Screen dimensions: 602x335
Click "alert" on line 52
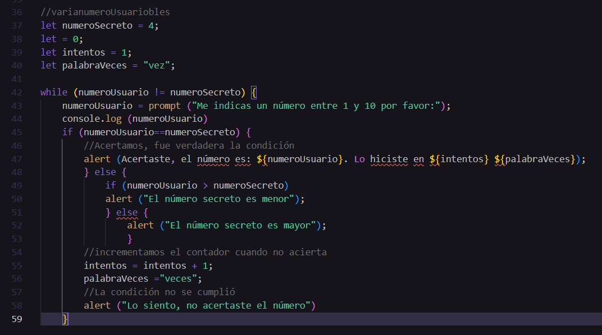[x=140, y=226]
